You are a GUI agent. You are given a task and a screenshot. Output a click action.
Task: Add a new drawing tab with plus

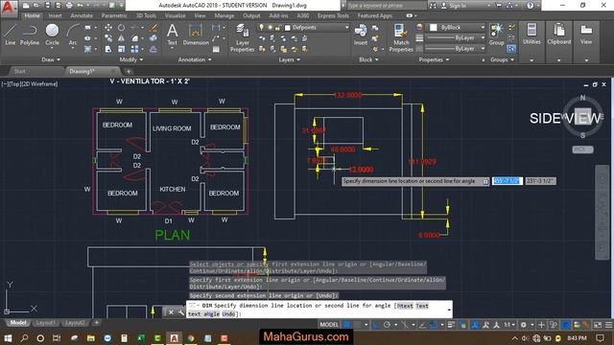click(128, 71)
